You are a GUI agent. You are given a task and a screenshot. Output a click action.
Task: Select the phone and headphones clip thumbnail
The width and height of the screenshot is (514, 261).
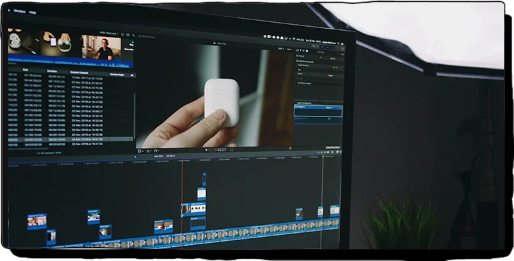56,44
